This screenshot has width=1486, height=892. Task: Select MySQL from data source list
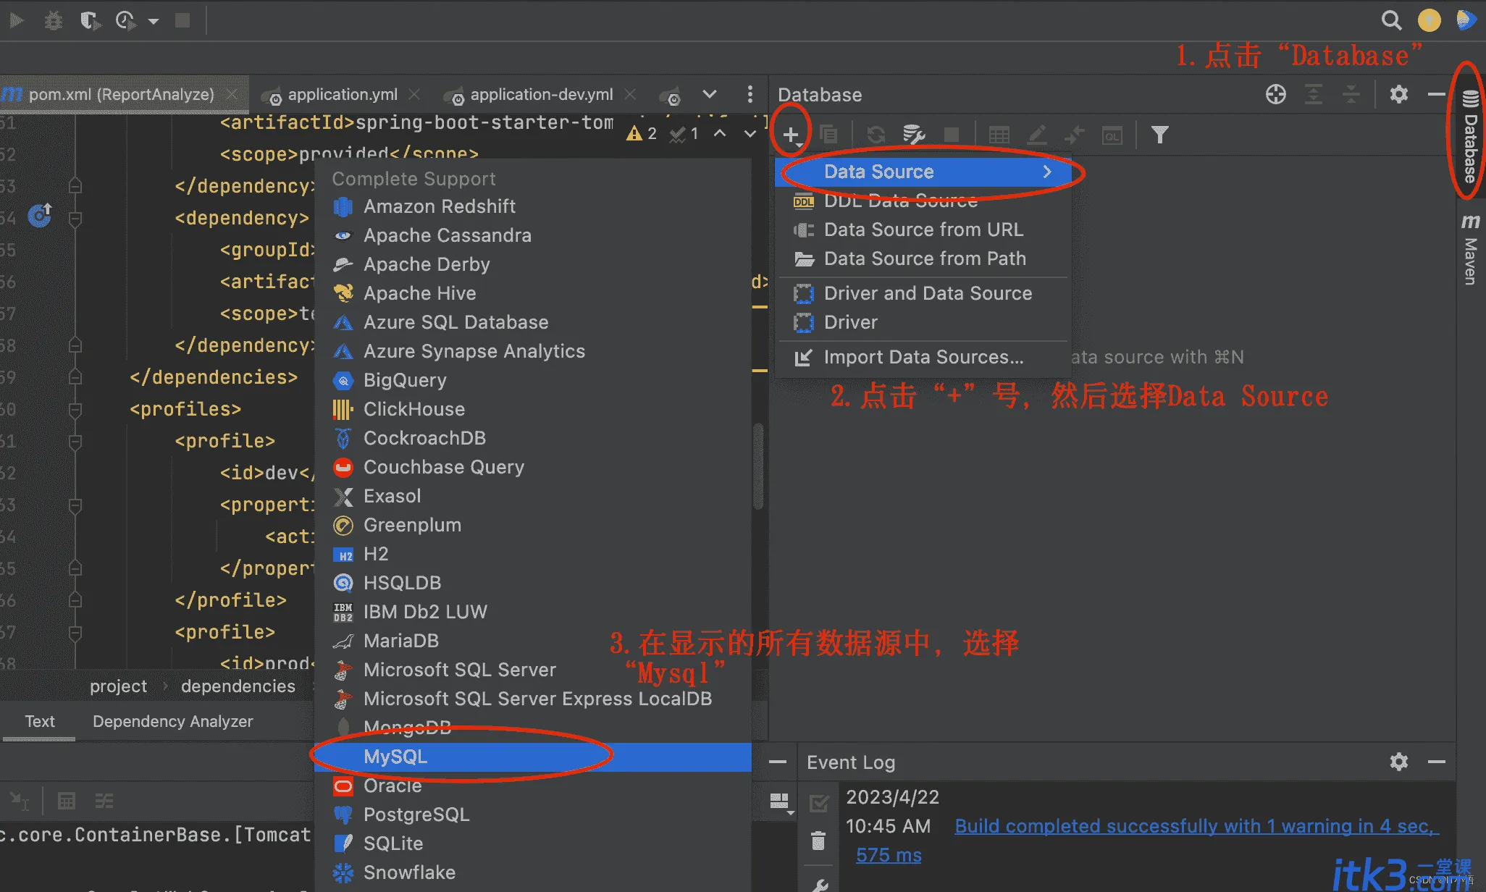pyautogui.click(x=533, y=757)
